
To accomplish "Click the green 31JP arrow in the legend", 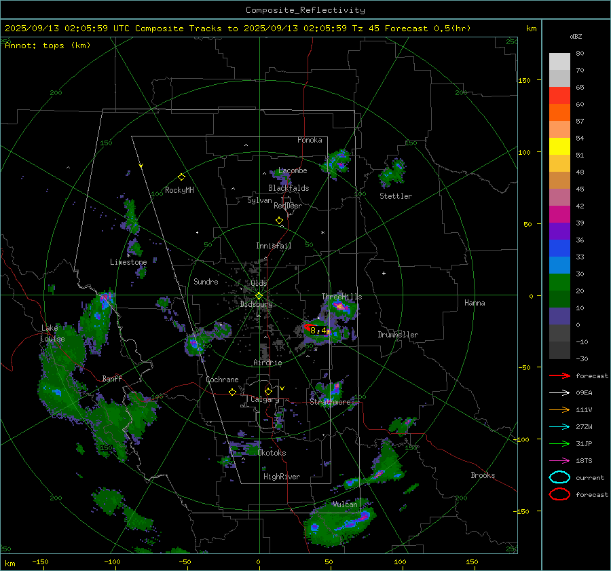I will click(x=559, y=443).
